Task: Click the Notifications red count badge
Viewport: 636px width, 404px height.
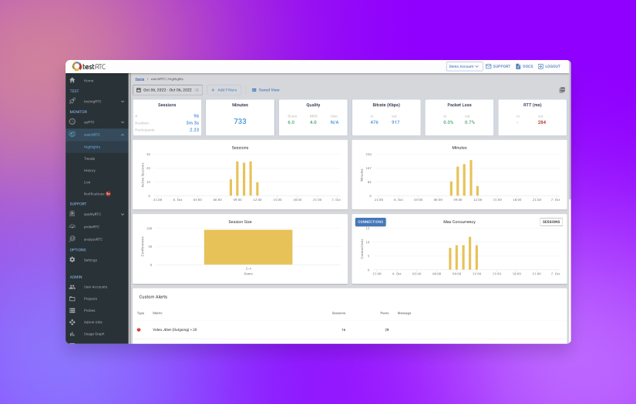Action: click(x=108, y=194)
